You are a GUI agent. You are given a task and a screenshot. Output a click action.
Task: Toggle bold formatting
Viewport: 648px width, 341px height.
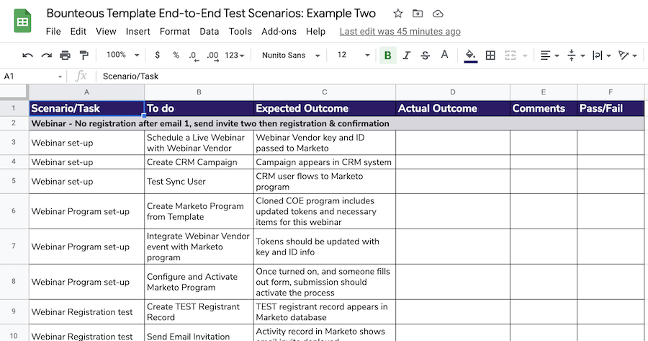click(387, 55)
